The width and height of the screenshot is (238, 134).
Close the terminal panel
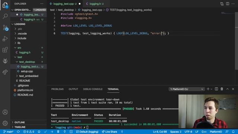coord(233,89)
